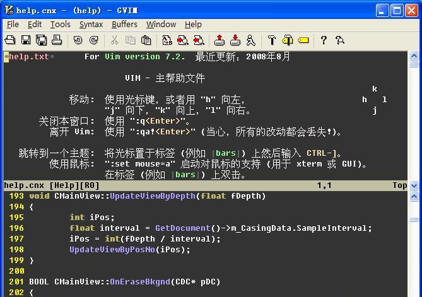This screenshot has height=297, width=422.
Task: Click the scroll-up arrow of the help pane
Action: pyautogui.click(x=414, y=56)
